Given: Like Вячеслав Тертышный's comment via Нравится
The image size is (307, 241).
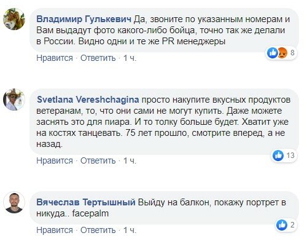Looking at the screenshot, I should (55, 230).
